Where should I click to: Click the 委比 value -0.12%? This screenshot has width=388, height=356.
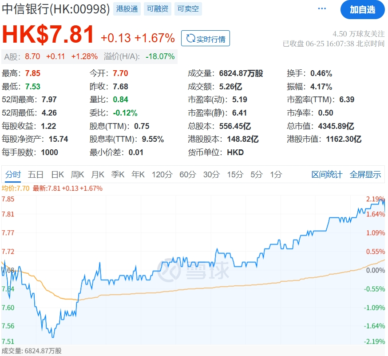[x=125, y=113]
